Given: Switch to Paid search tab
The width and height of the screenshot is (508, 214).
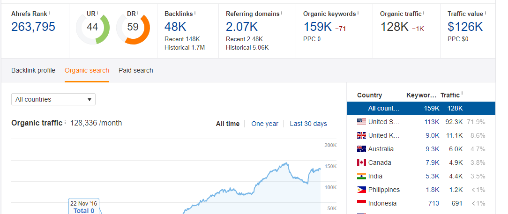Looking at the screenshot, I should (x=136, y=70).
